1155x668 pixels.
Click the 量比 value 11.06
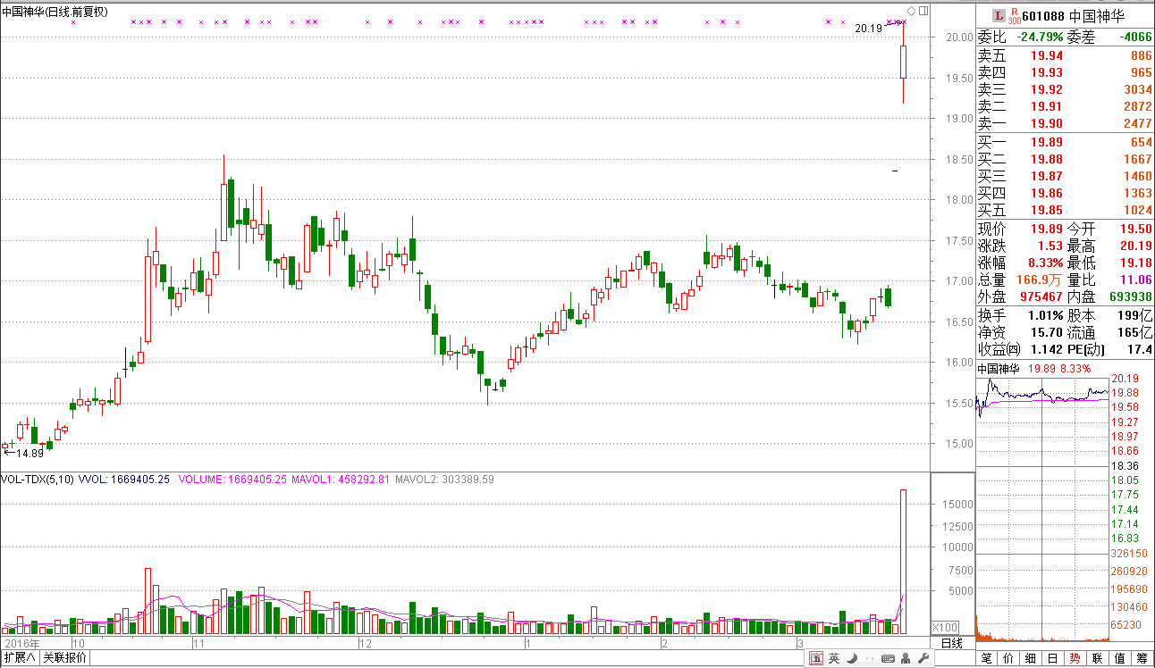click(x=1136, y=280)
